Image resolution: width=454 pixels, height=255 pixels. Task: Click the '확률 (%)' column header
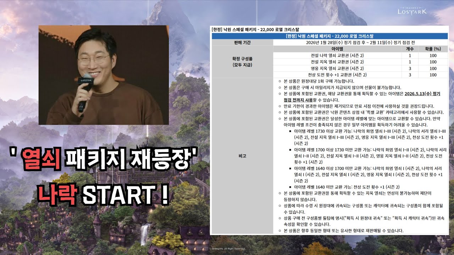[433, 49]
